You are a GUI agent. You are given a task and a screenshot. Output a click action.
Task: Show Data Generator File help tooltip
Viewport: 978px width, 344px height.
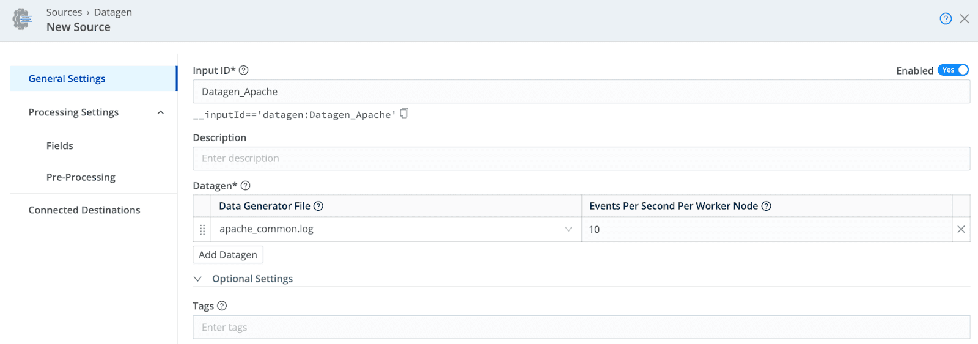point(318,207)
